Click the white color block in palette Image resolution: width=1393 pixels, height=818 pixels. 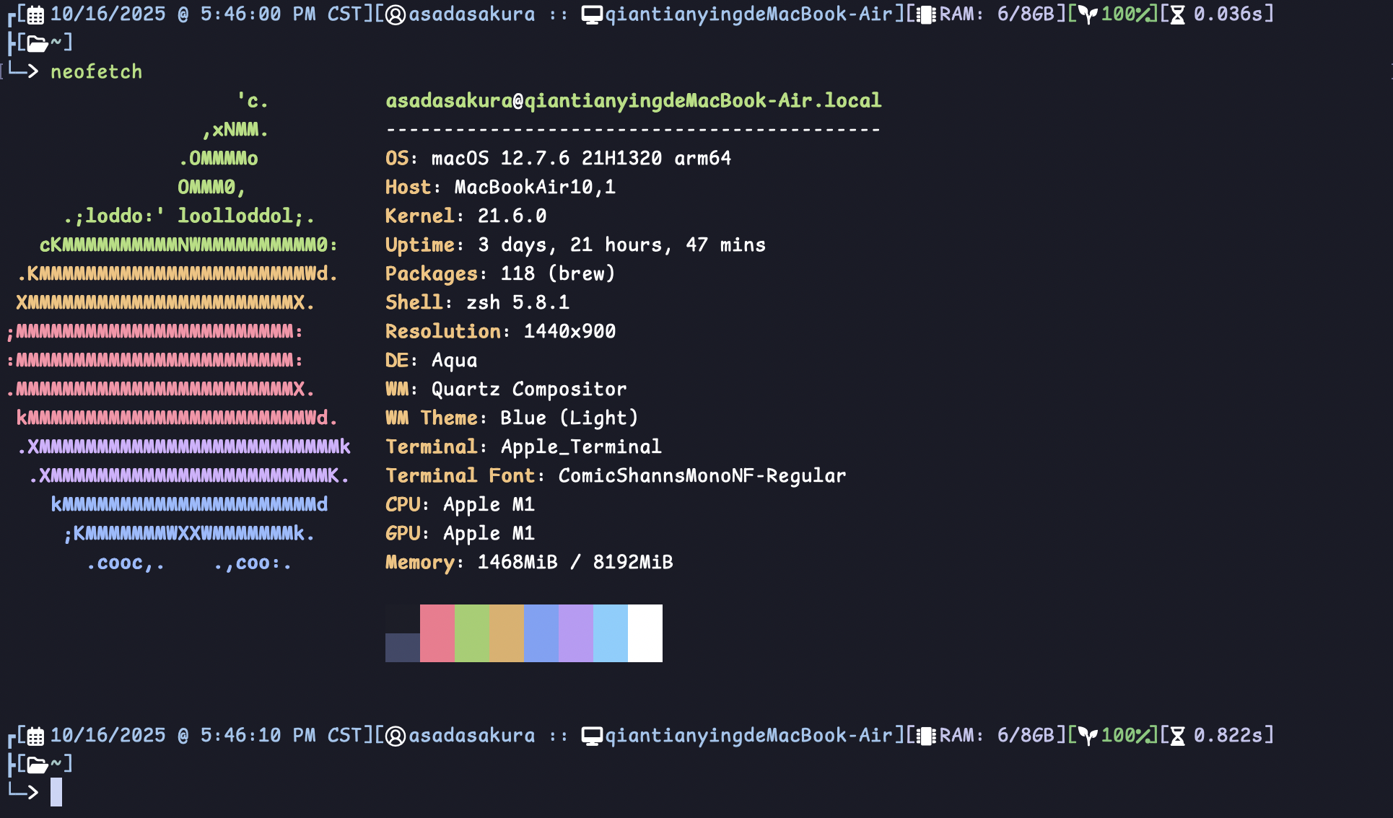pyautogui.click(x=645, y=633)
